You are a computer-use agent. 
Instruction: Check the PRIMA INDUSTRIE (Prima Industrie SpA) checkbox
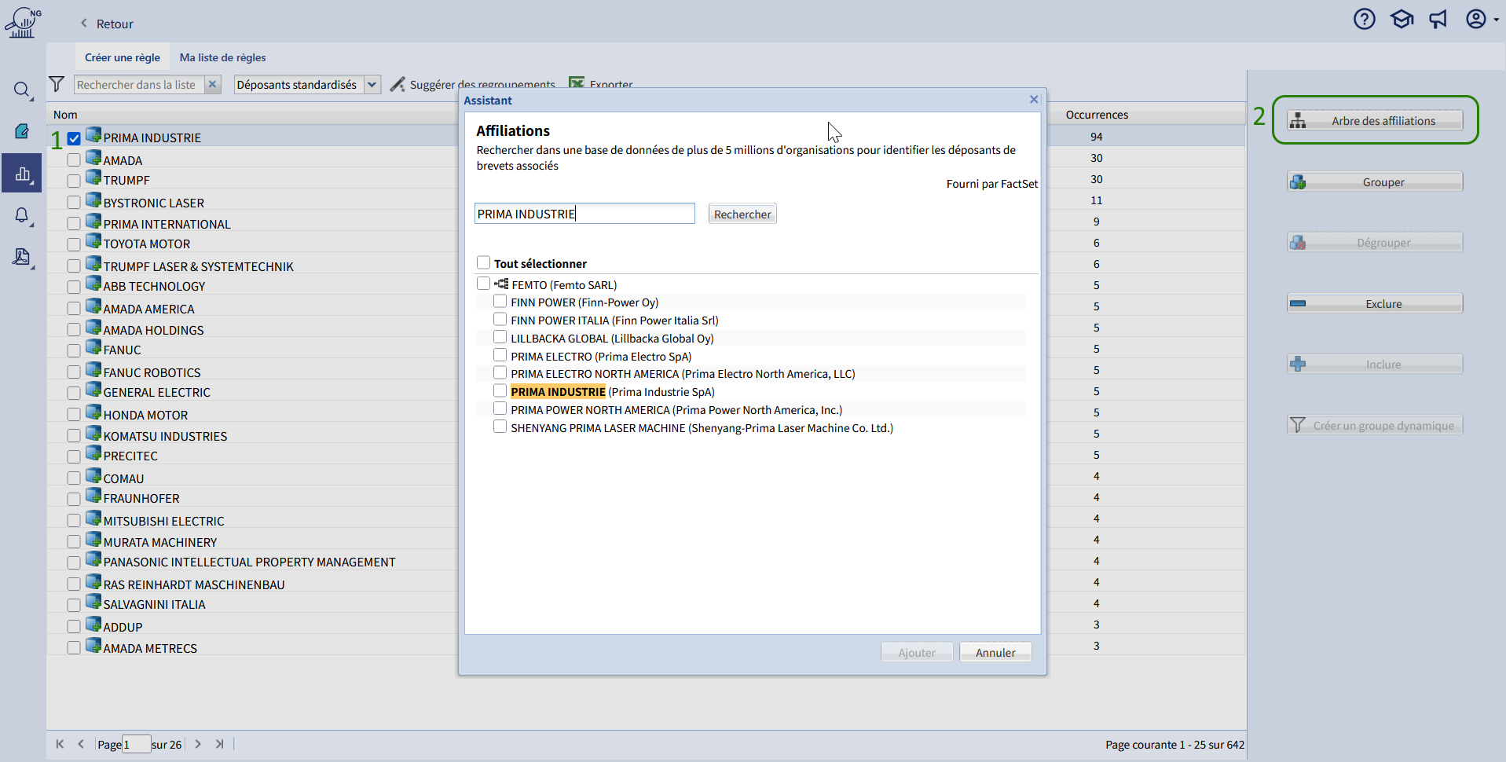click(x=500, y=390)
